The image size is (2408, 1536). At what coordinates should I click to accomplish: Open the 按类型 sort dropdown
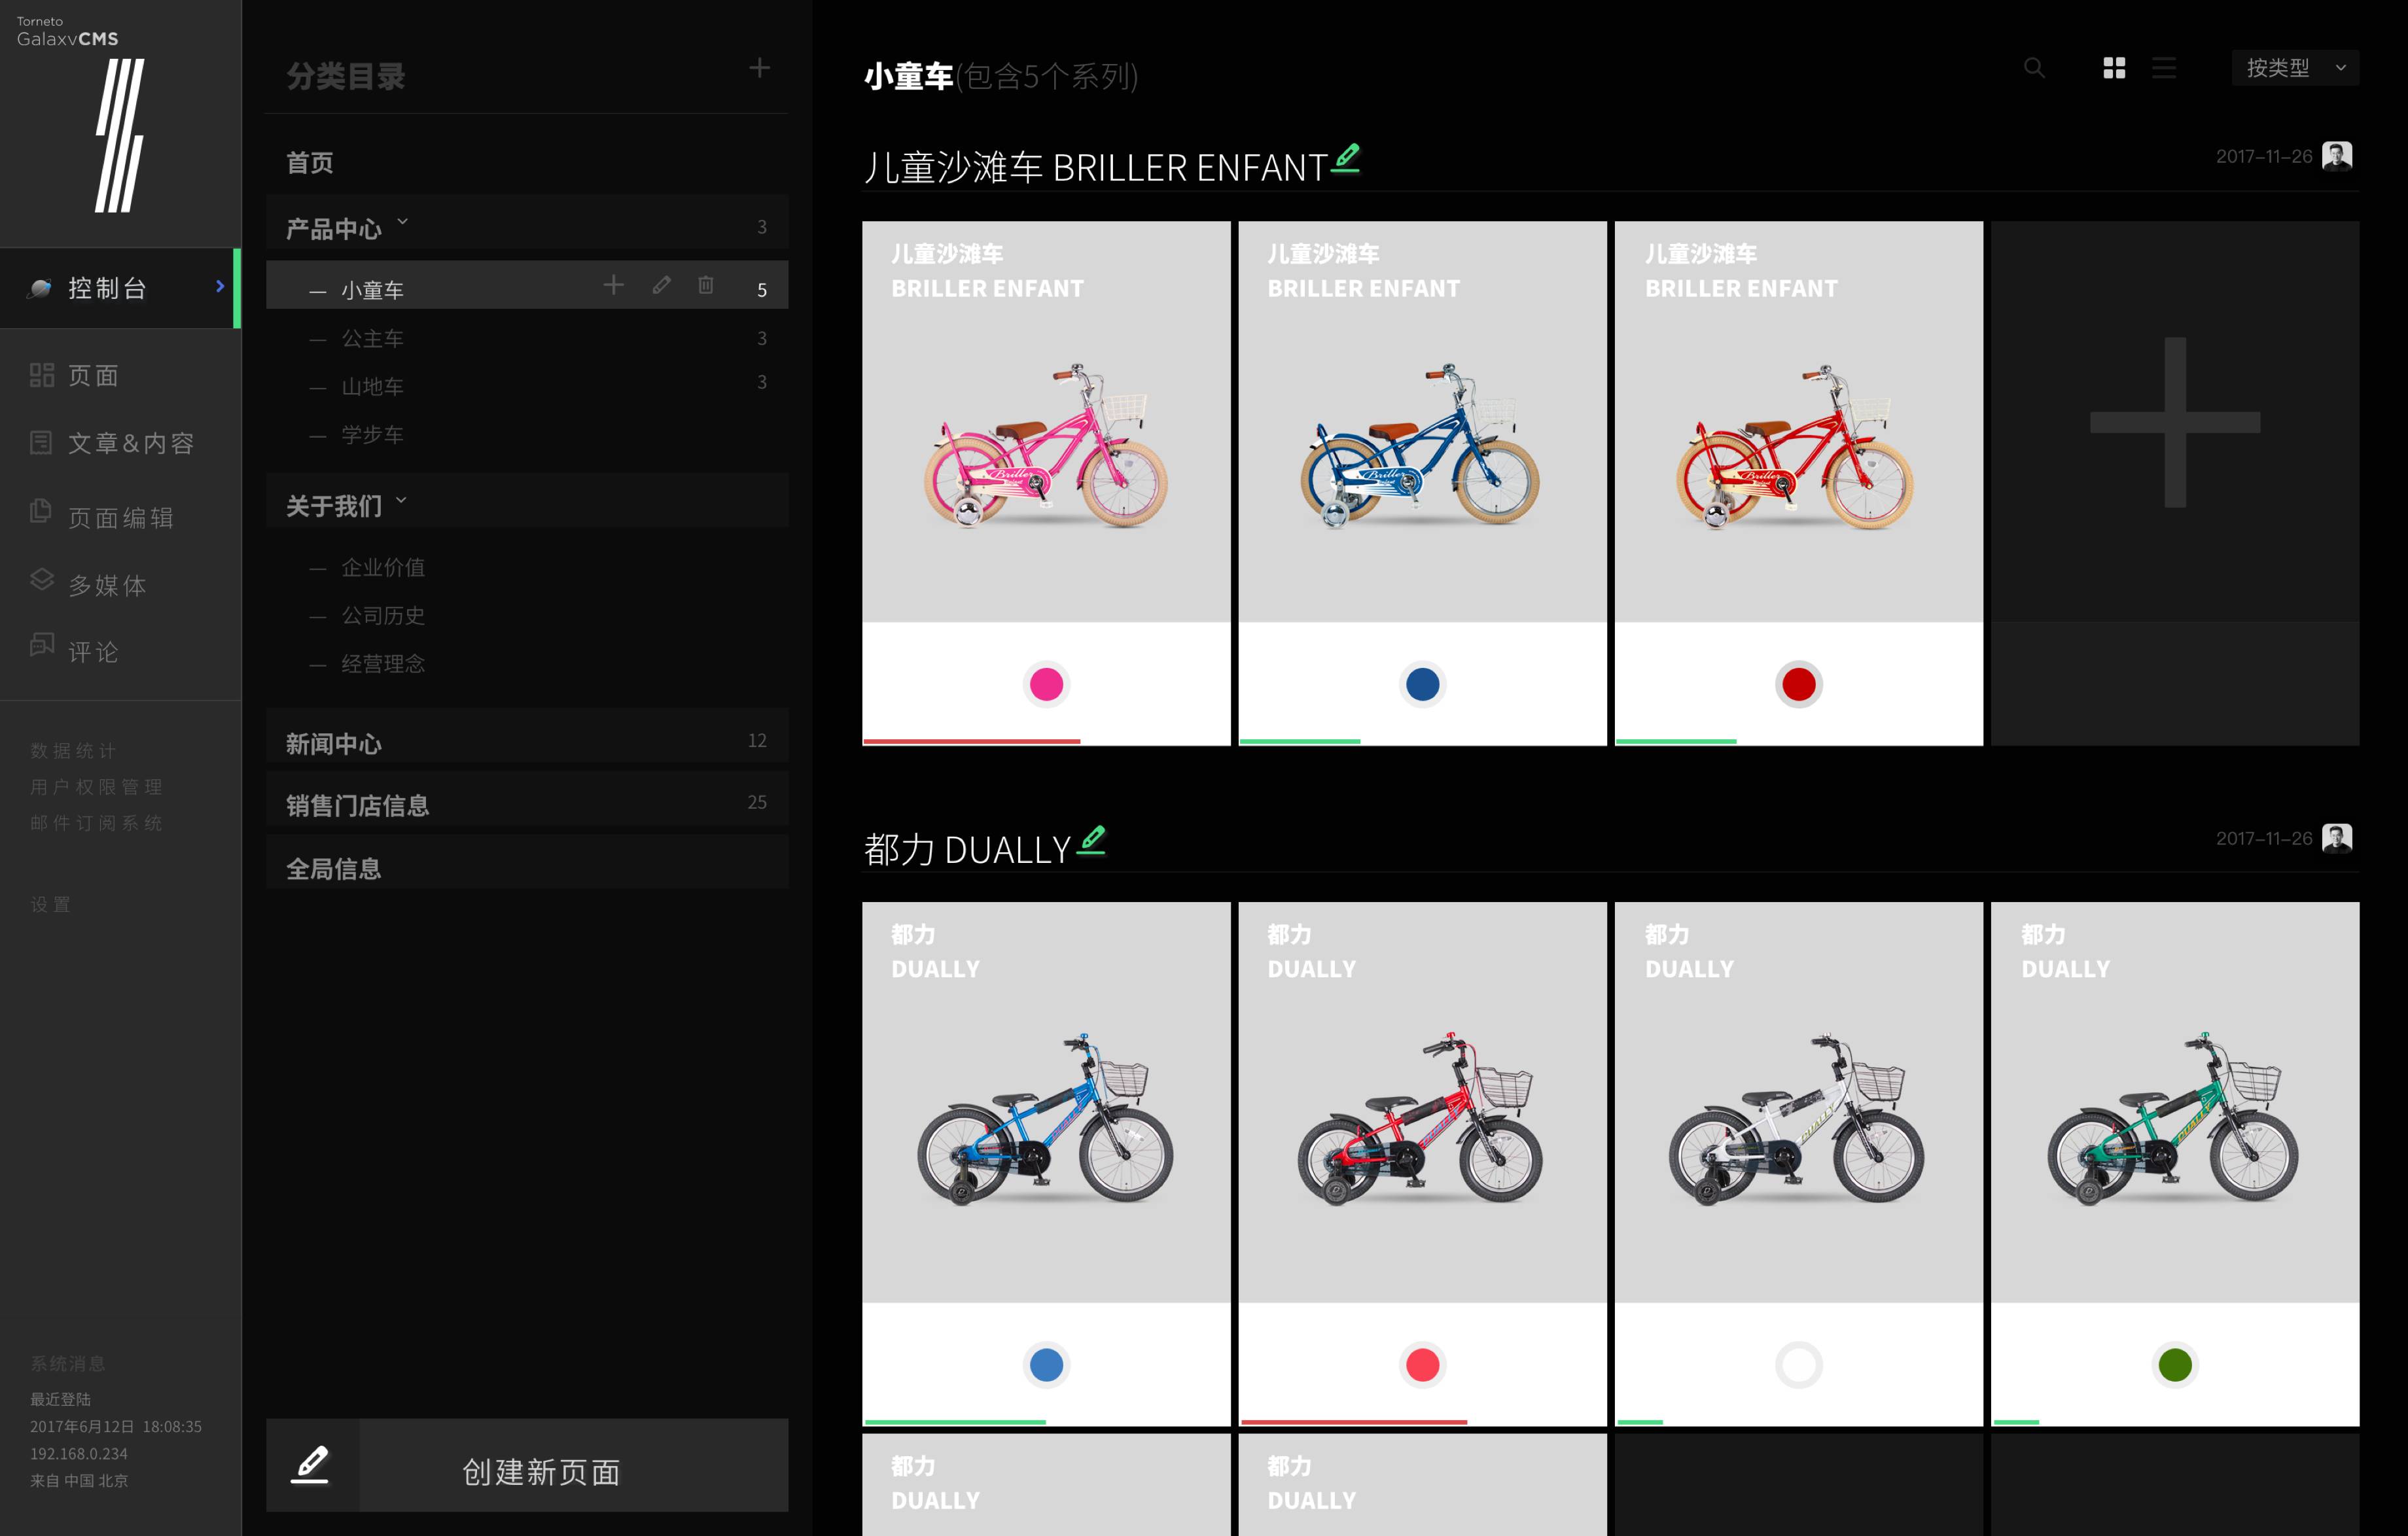tap(2295, 68)
